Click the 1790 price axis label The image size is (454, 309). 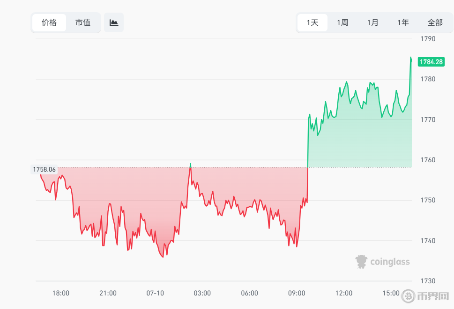428,39
